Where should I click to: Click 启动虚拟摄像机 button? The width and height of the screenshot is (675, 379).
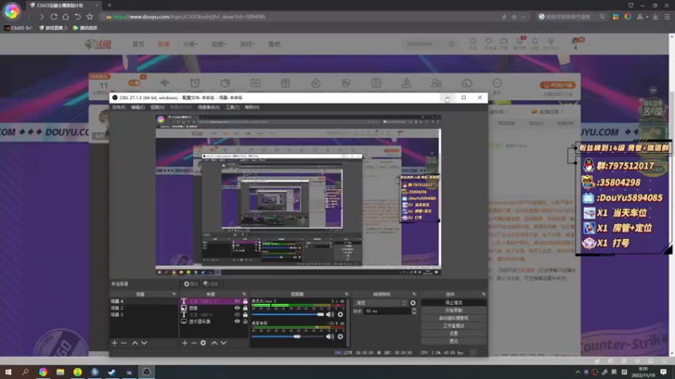coord(454,318)
